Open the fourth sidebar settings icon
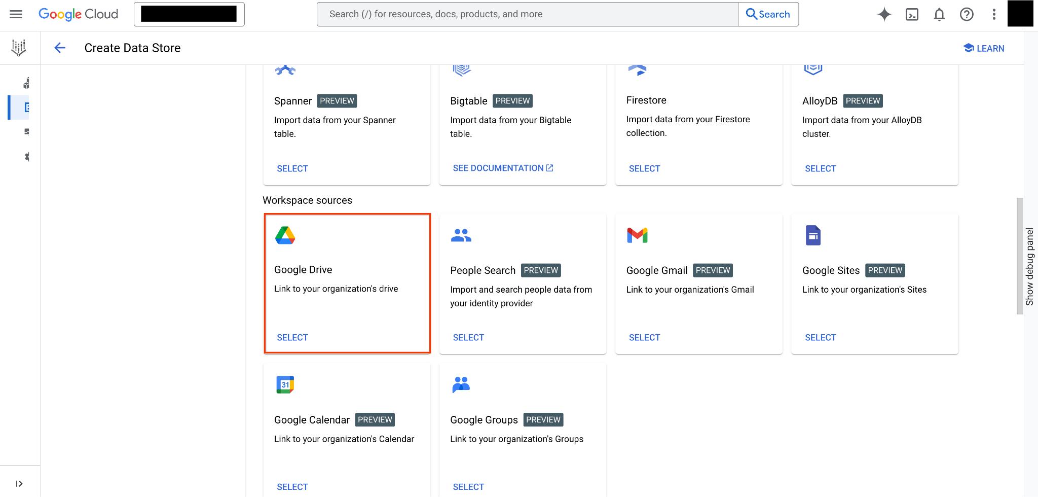The image size is (1038, 497). coord(26,157)
